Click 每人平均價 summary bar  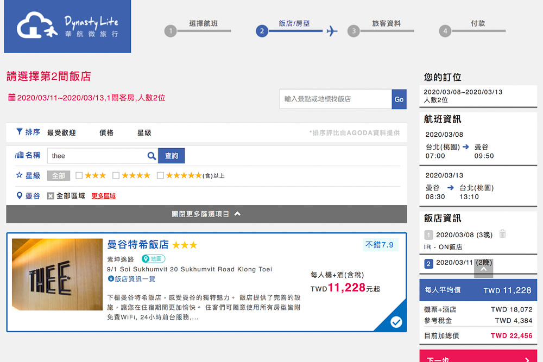coord(478,290)
